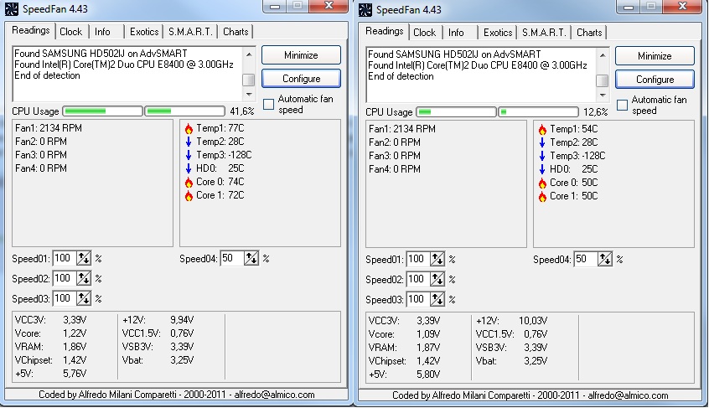Enable Automatic fan speed in left window

pyautogui.click(x=268, y=105)
